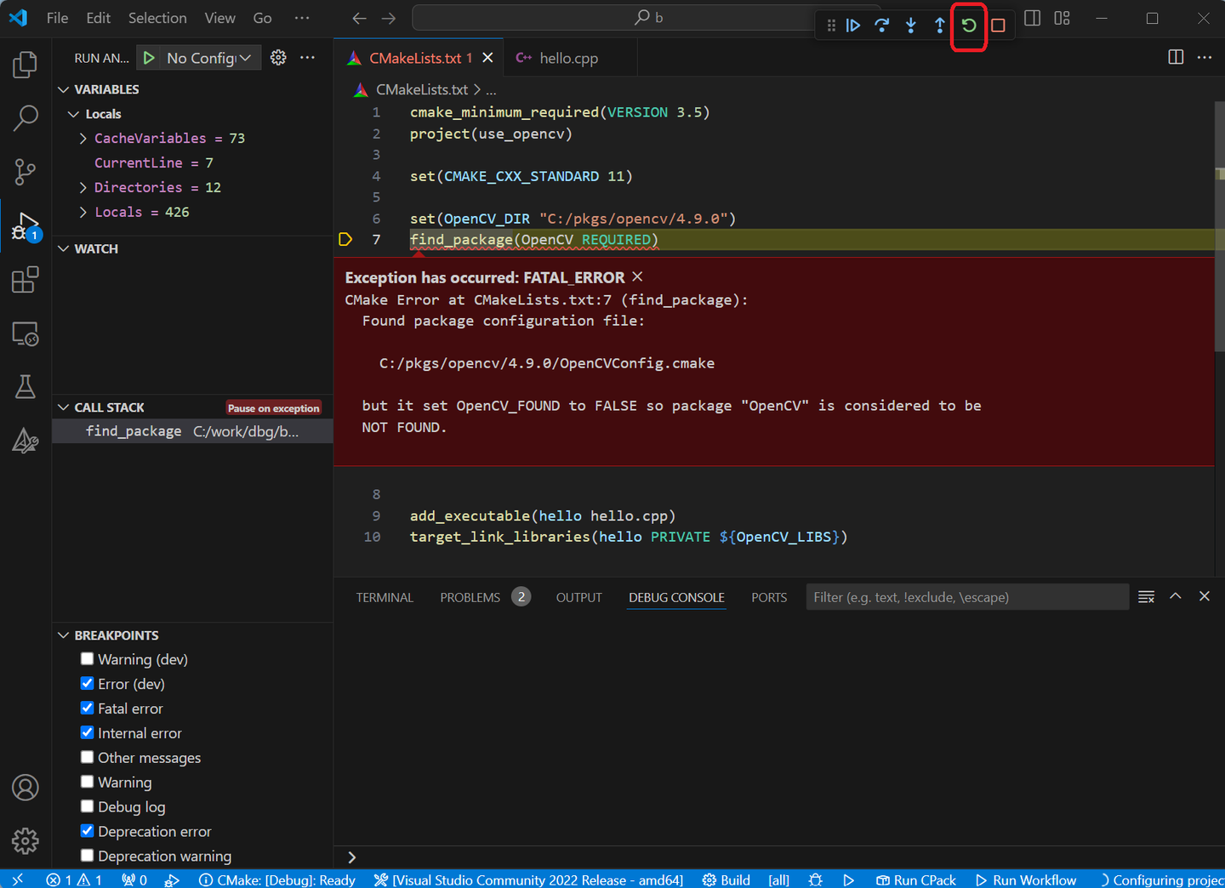The height and width of the screenshot is (888, 1225).
Task: Restart the debug session
Action: (x=968, y=26)
